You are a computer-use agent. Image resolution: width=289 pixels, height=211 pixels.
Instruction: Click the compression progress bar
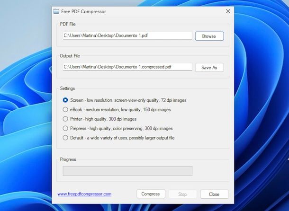pyautogui.click(x=127, y=171)
